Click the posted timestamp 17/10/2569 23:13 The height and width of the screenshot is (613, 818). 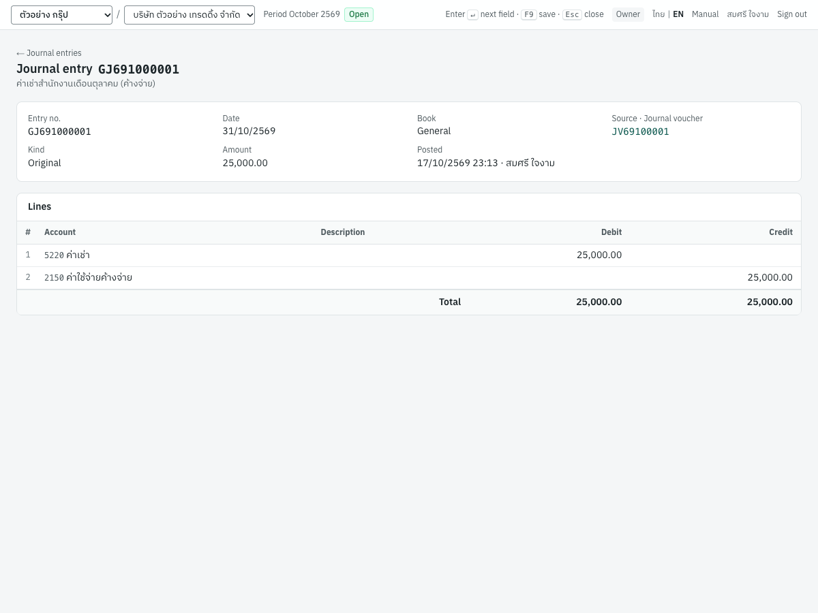pos(457,163)
